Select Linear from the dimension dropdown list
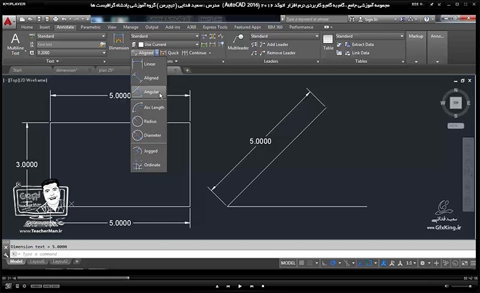This screenshot has width=480, height=293. 149,64
